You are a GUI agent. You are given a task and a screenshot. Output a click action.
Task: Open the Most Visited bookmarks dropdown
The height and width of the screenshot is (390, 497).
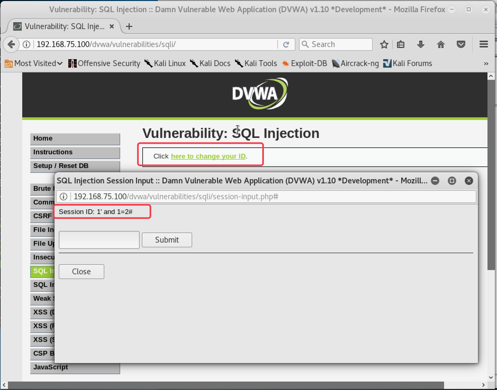click(x=34, y=63)
